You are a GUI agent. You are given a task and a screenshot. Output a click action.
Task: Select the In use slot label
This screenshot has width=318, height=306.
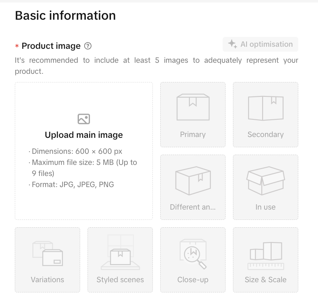(265, 207)
